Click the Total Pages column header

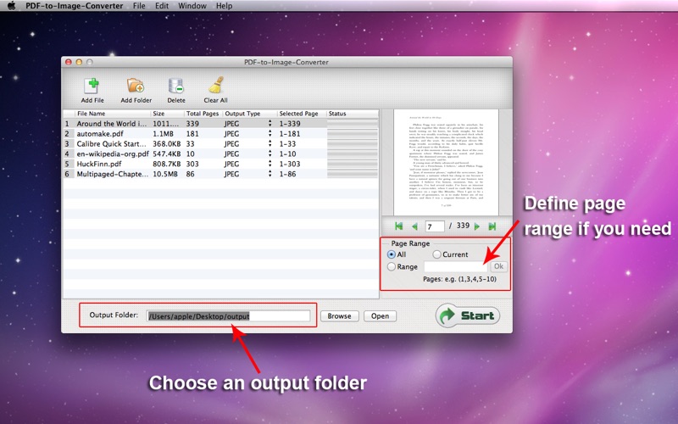coord(203,114)
